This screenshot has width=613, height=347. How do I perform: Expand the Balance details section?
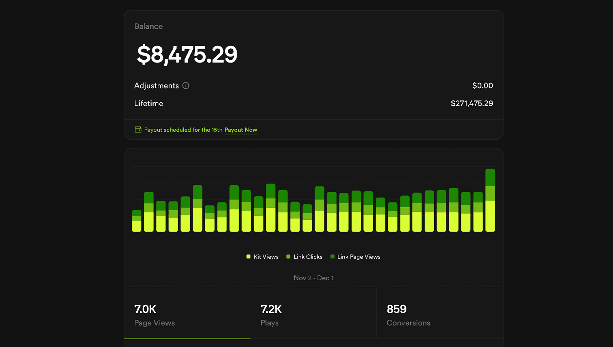[148, 26]
